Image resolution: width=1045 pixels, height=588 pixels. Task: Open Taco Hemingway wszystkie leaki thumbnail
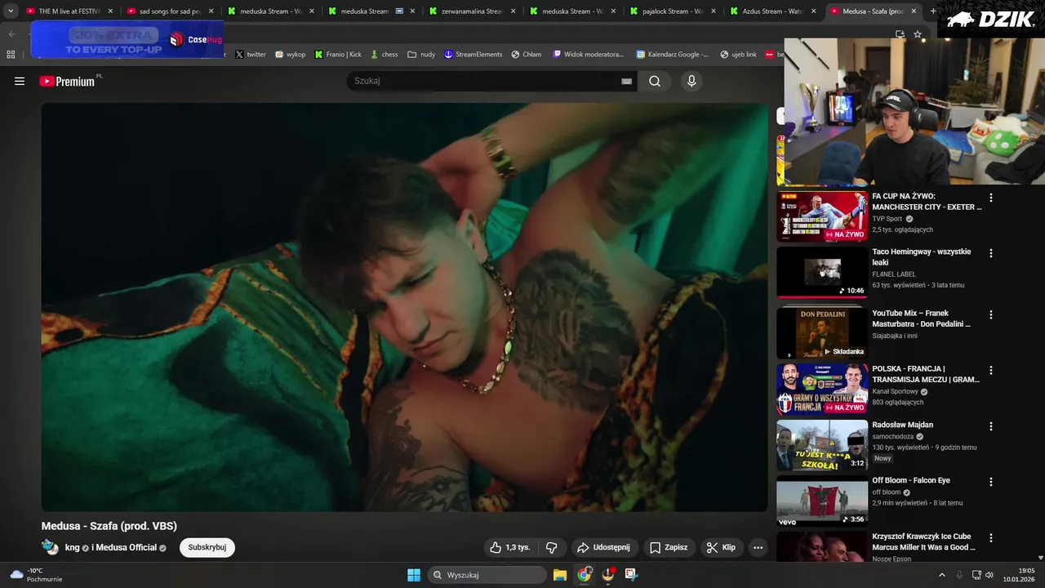[822, 272]
